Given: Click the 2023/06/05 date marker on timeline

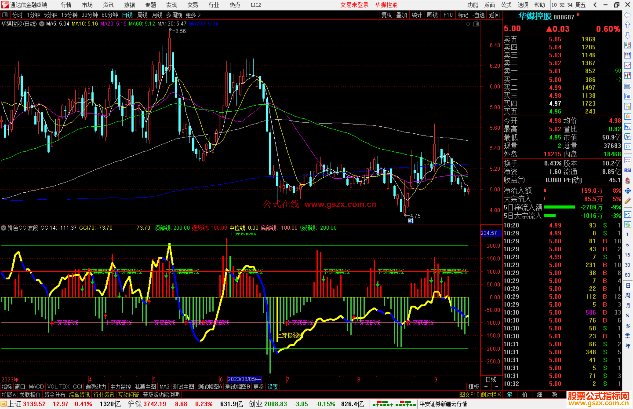Looking at the screenshot, I should click(244, 379).
